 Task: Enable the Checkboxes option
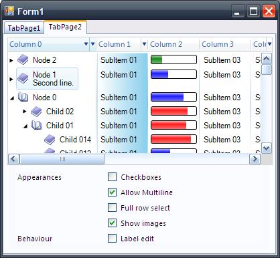click(x=112, y=177)
